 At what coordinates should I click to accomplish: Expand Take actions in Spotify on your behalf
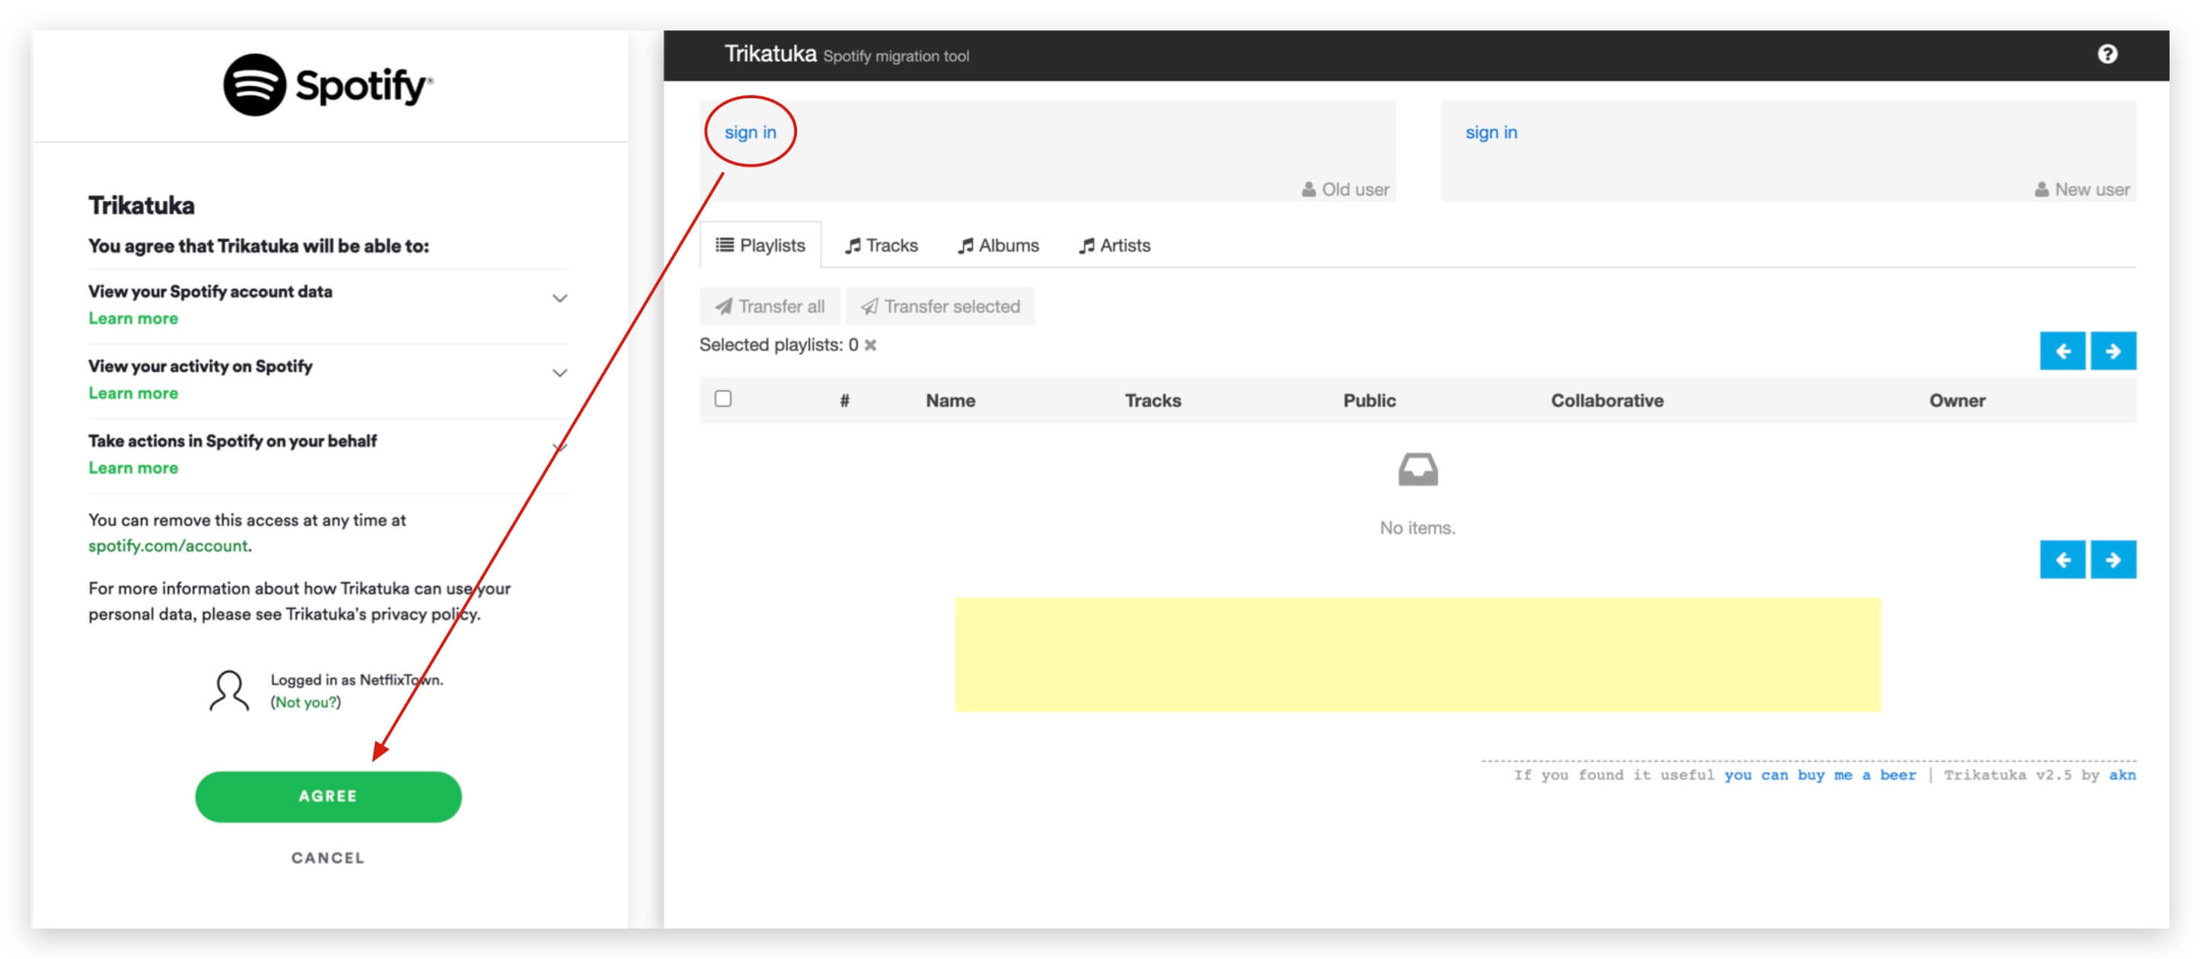[560, 448]
